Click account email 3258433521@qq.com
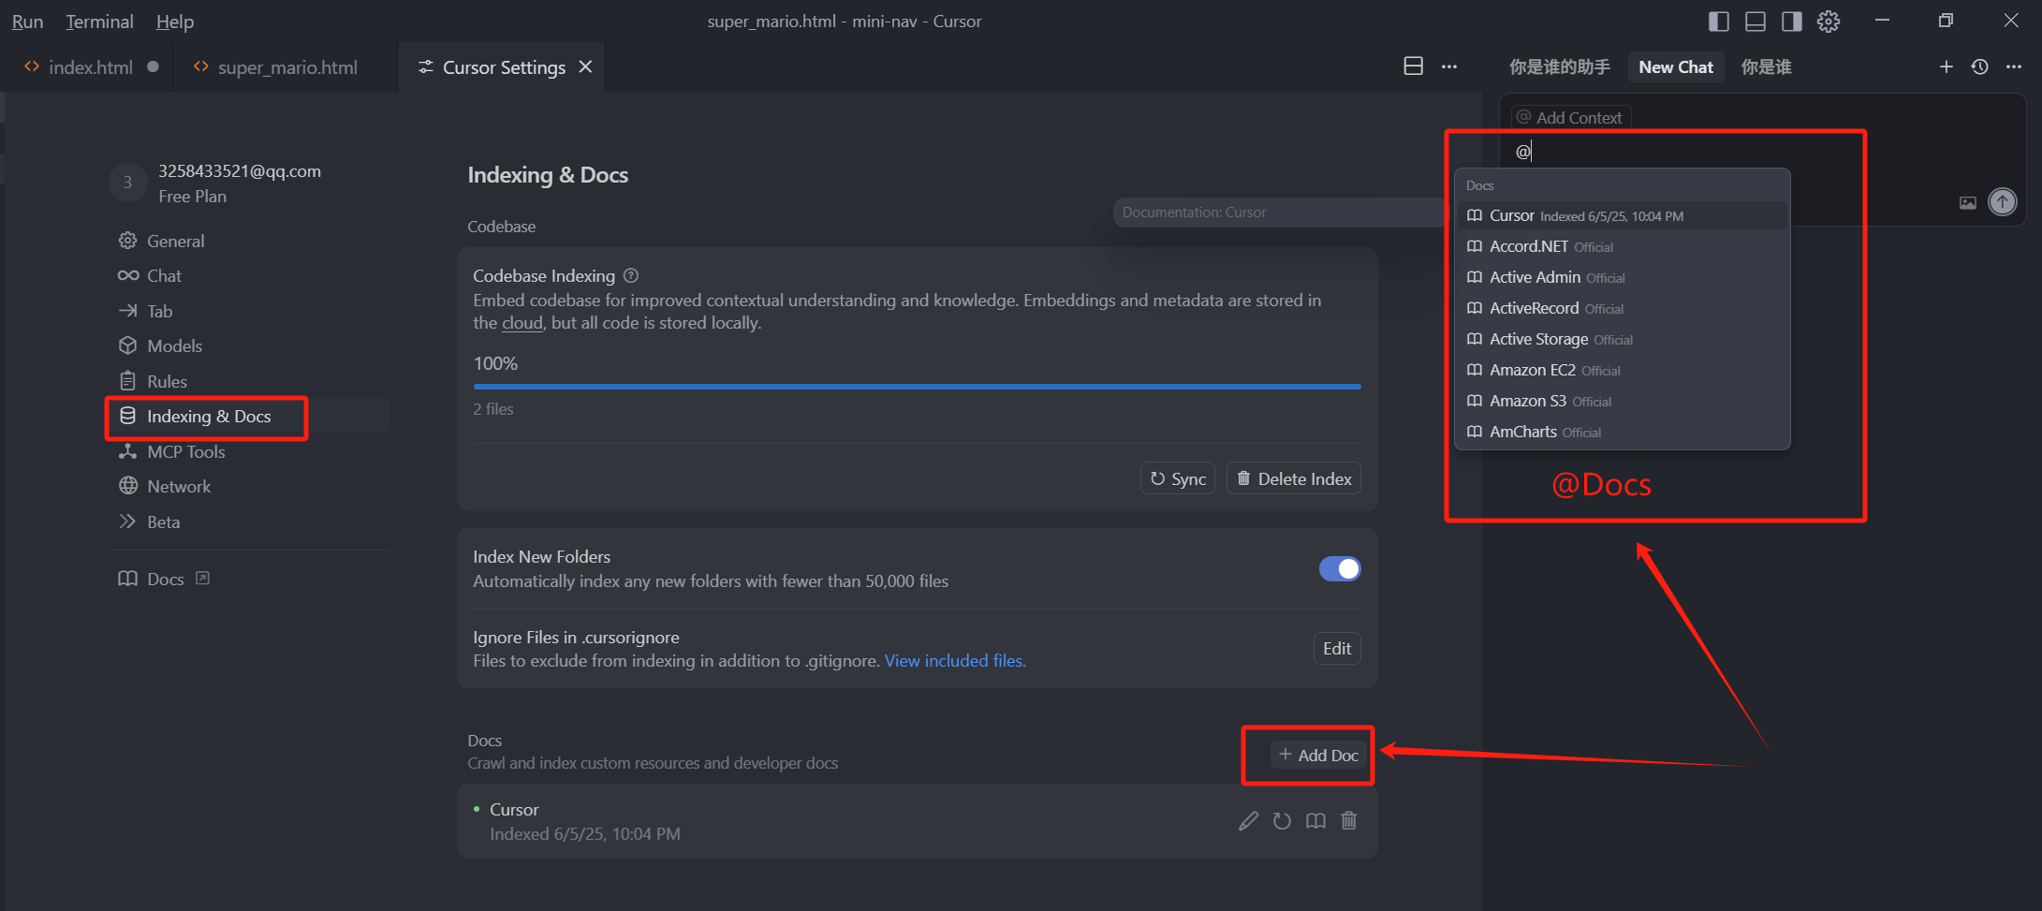2042x911 pixels. tap(240, 170)
